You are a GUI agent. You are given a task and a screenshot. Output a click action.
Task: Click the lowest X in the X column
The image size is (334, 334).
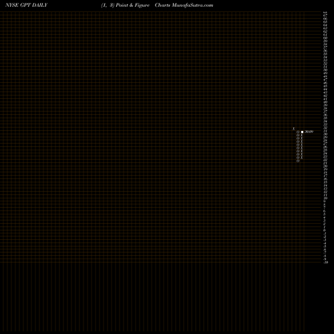pyautogui.click(x=302, y=158)
